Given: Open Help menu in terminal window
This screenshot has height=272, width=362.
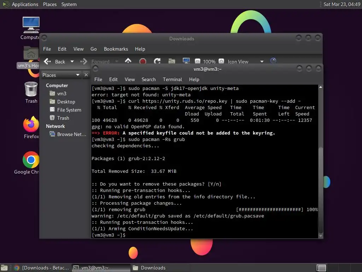Looking at the screenshot, I should point(194,79).
